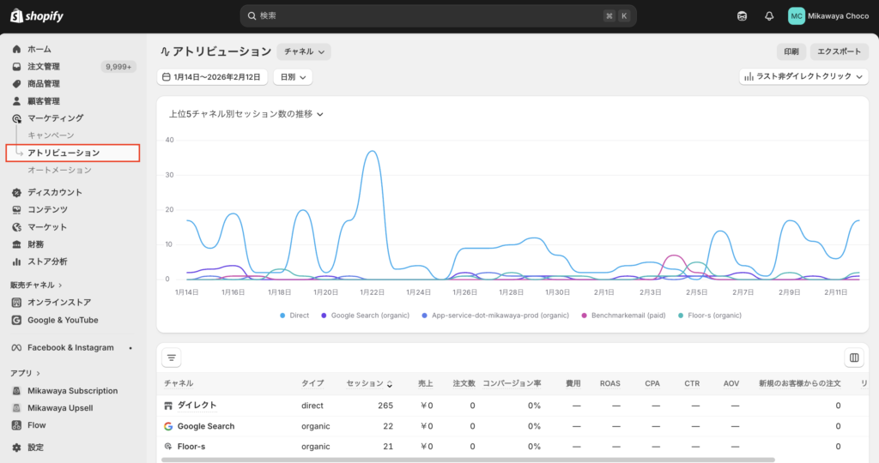Screen dimensions: 879x463
Task: Open the column editor icon in the table
Action: click(854, 358)
